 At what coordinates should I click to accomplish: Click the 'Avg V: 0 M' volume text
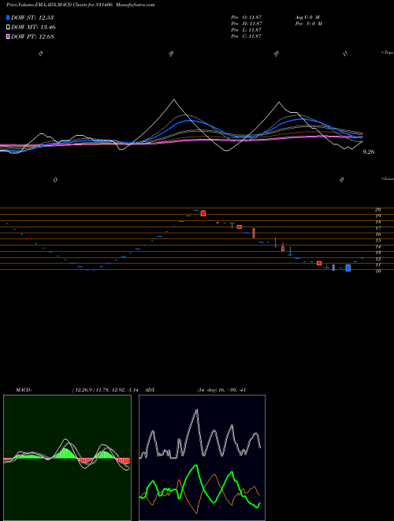coord(307,17)
